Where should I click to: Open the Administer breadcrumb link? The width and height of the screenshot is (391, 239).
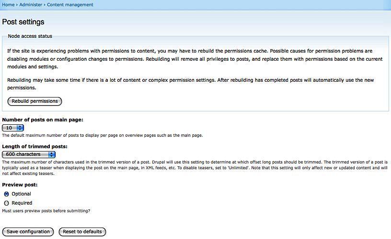[31, 5]
